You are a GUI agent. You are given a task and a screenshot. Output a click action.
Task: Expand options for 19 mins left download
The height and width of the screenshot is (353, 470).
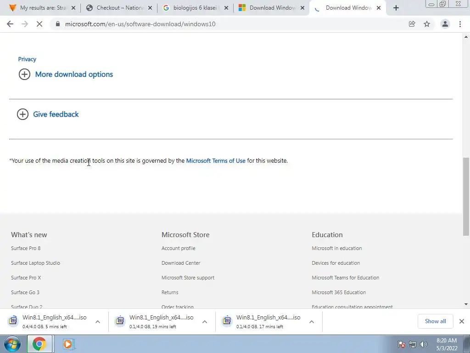click(205, 322)
